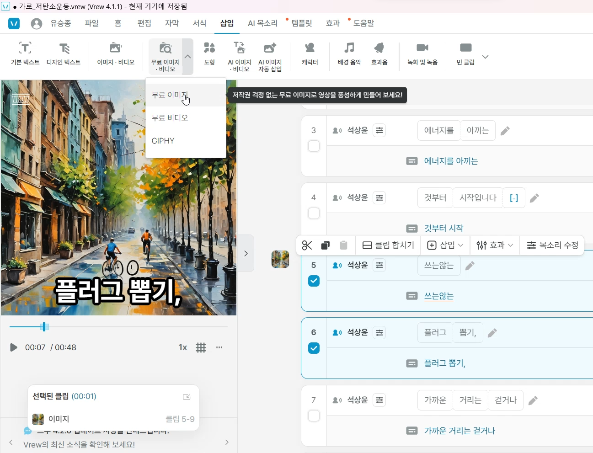Add an image or video (이미지·비디오)
Screen dimensions: 593x453
pyautogui.click(x=116, y=53)
